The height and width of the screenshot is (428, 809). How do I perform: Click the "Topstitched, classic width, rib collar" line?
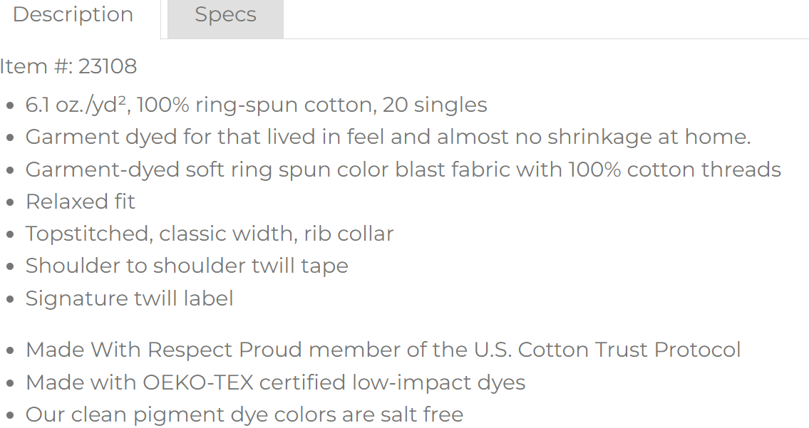point(210,234)
